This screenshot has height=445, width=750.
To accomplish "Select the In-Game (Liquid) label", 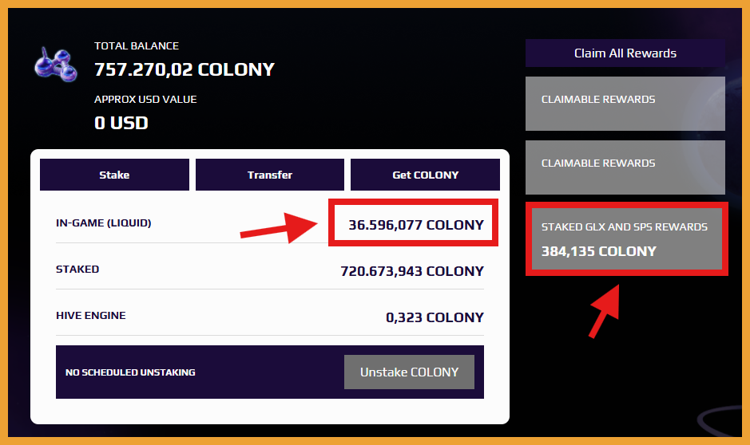I will pos(103,223).
